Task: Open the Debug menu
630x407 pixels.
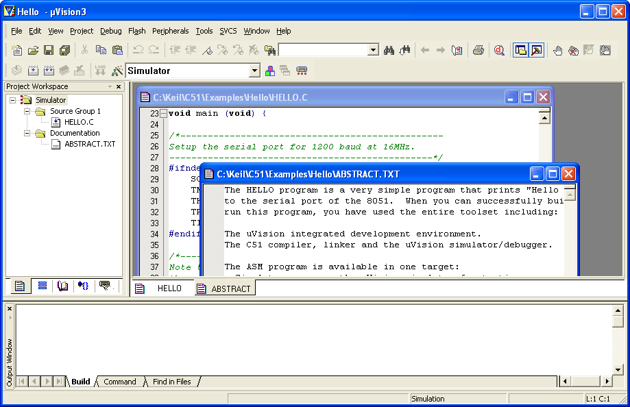Action: pos(111,31)
